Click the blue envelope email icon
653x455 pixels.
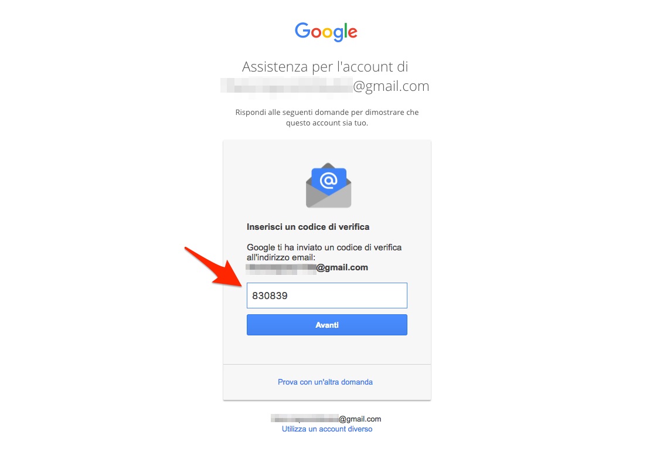329,185
